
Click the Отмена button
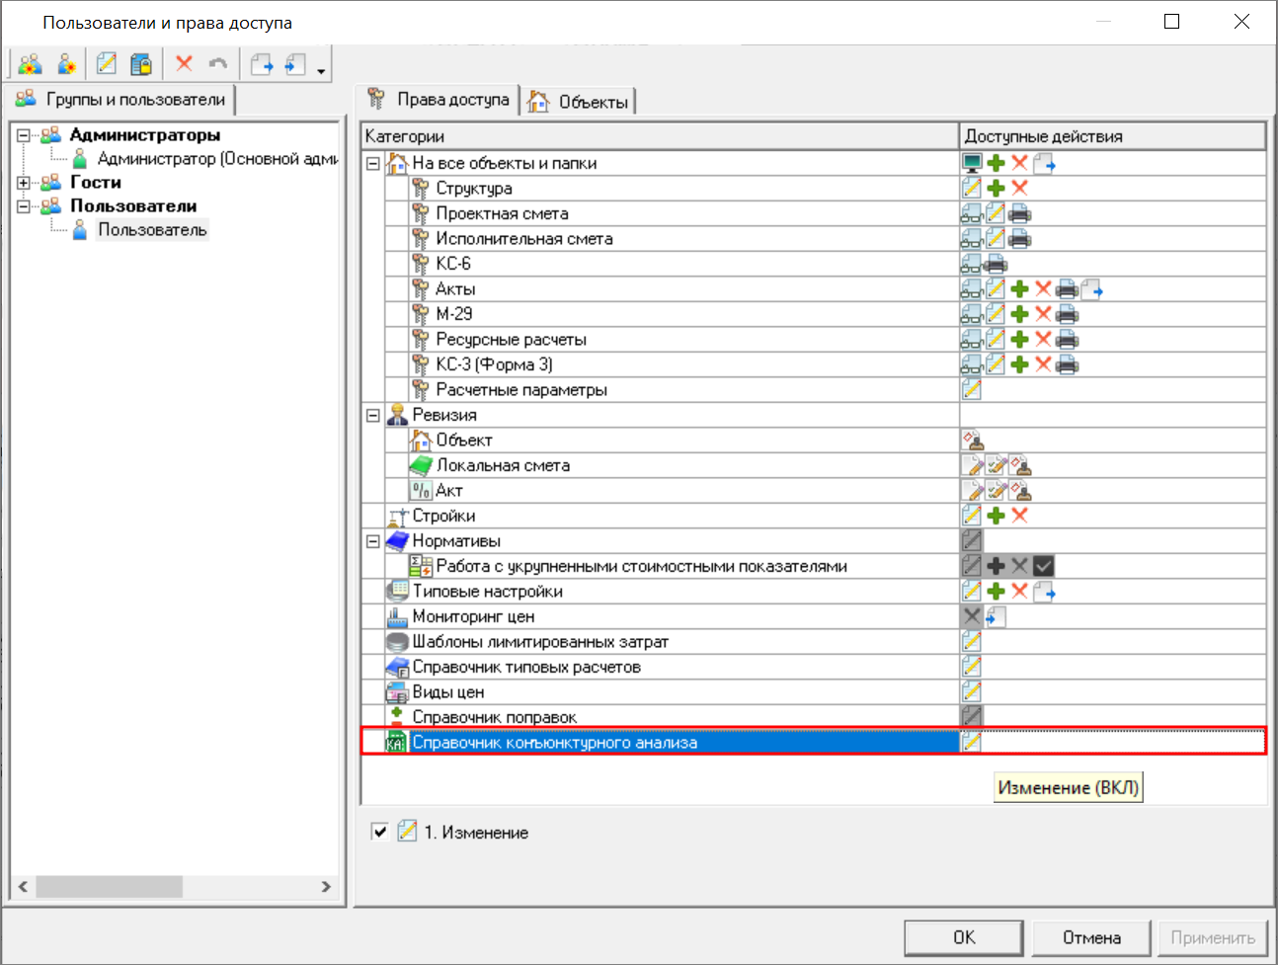[x=1091, y=937]
